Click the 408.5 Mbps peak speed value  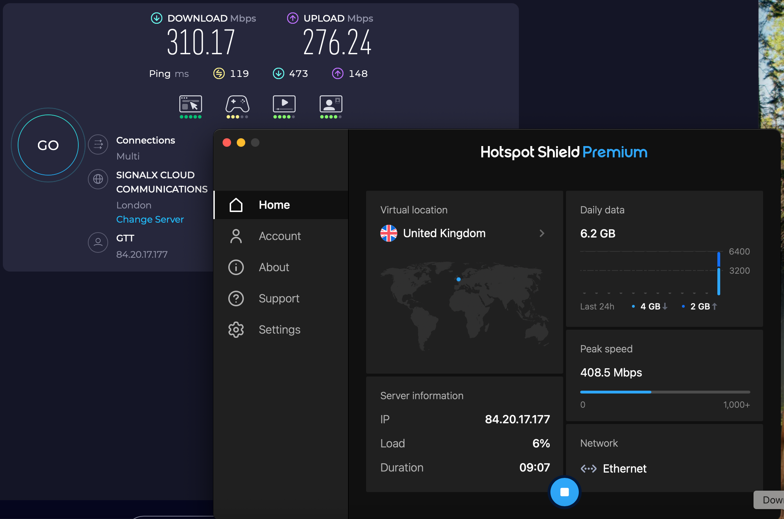click(611, 373)
